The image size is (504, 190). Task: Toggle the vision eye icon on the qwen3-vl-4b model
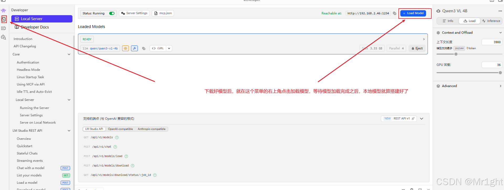pyautogui.click(x=125, y=48)
